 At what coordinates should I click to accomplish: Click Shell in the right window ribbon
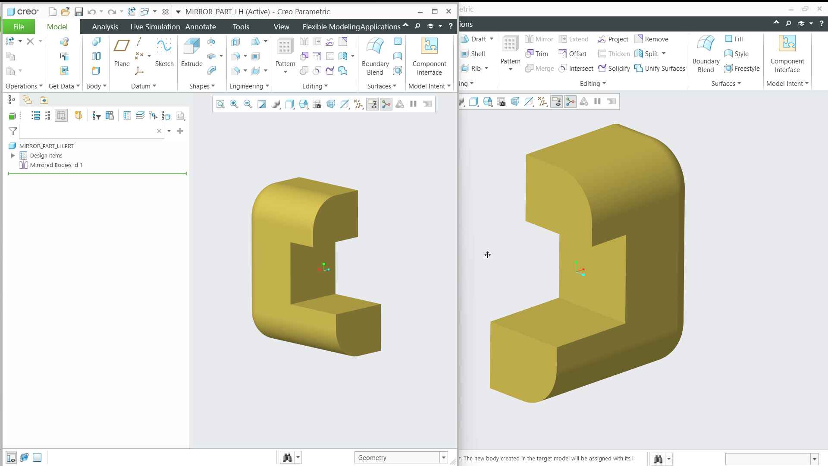pos(473,54)
